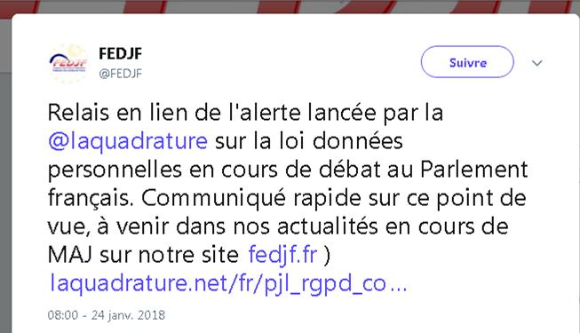Viewport: 580px width, 333px height.
Task: Click the word 'Parlement' in the tweet
Action: pos(473,170)
